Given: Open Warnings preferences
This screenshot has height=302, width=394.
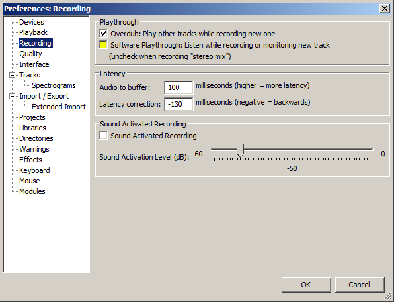Looking at the screenshot, I should coord(34,149).
